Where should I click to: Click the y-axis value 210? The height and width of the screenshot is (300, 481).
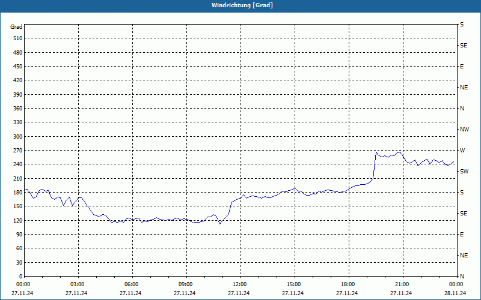tap(17, 178)
